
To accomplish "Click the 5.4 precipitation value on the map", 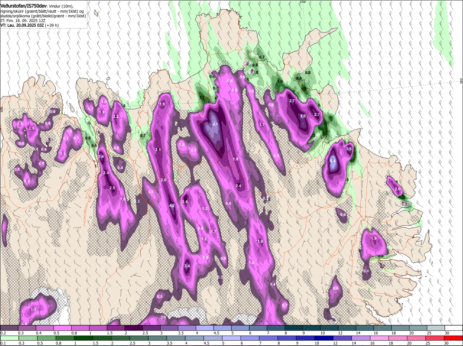I will tap(333, 161).
